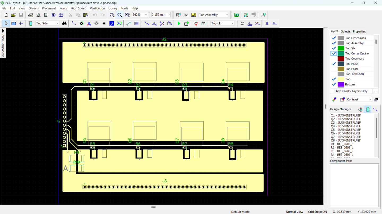Image resolution: width=382 pixels, height=214 pixels.
Task: Click the binoculars find icon
Action: (64, 23)
